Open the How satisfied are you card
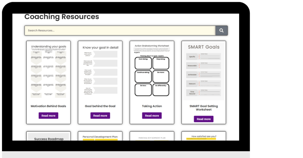This screenshot has width=303, height=158. point(204,136)
